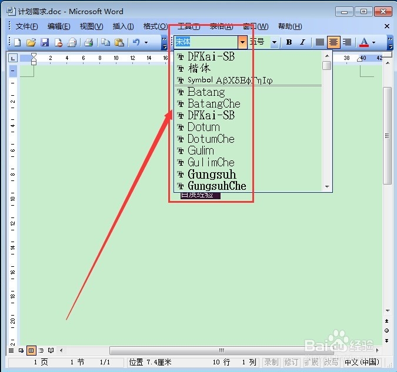
Task: Open the 格式(O) menu
Action: pos(155,26)
